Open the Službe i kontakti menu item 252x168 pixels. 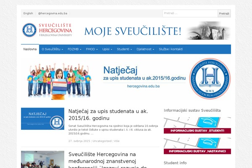click(171, 49)
